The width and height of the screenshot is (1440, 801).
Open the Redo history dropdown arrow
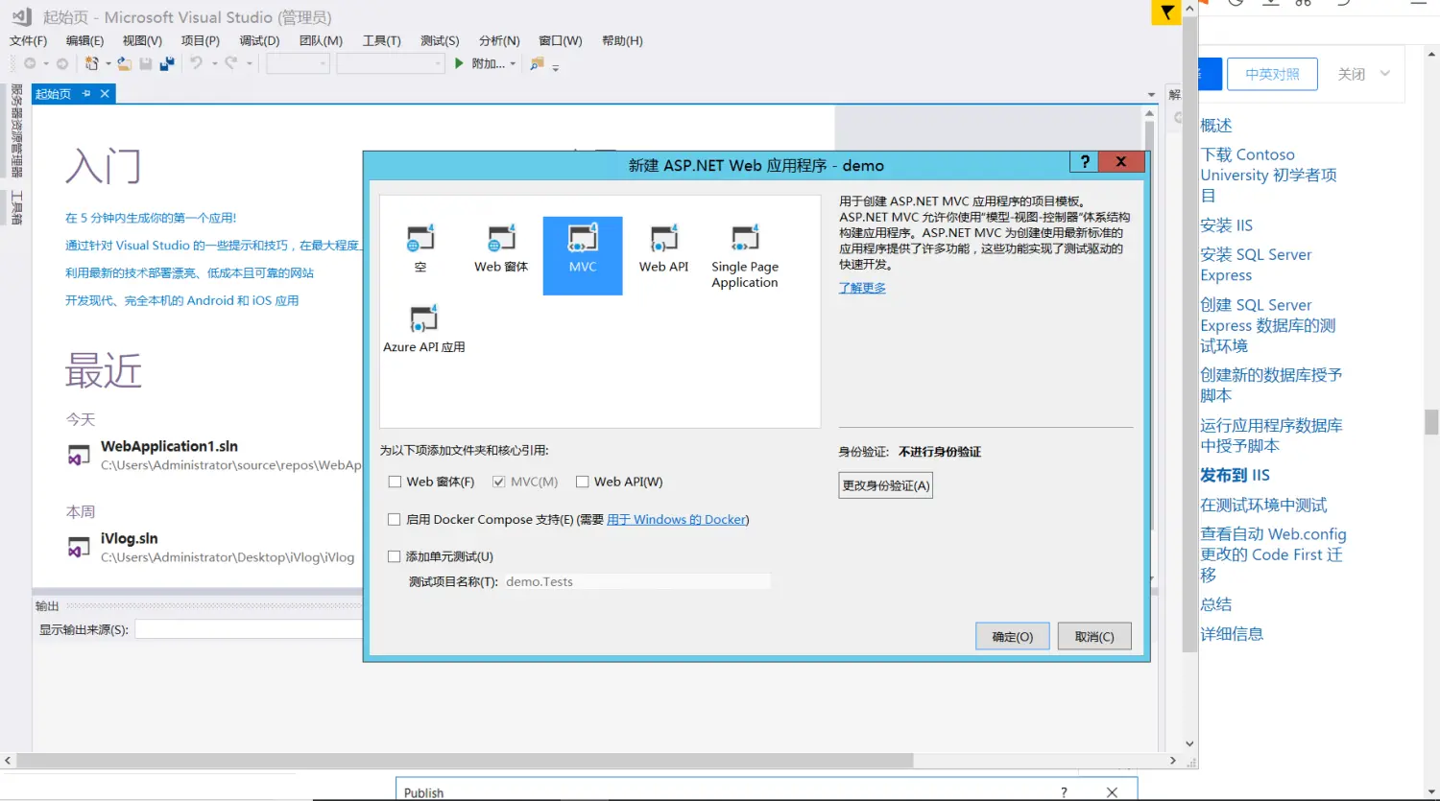coord(250,64)
